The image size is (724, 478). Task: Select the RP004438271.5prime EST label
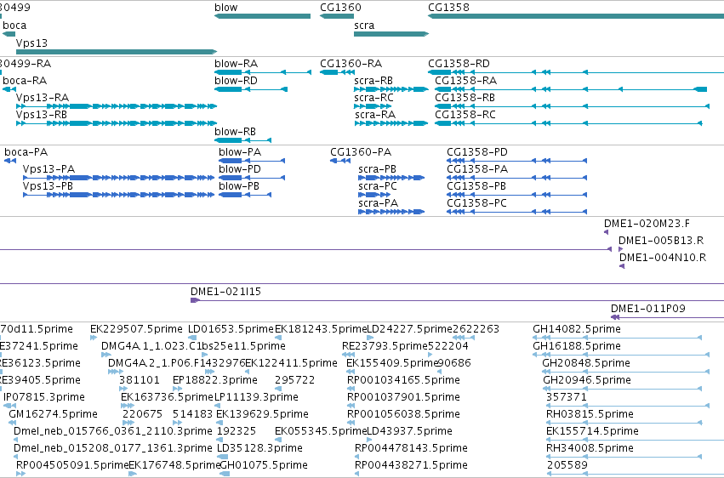(411, 465)
